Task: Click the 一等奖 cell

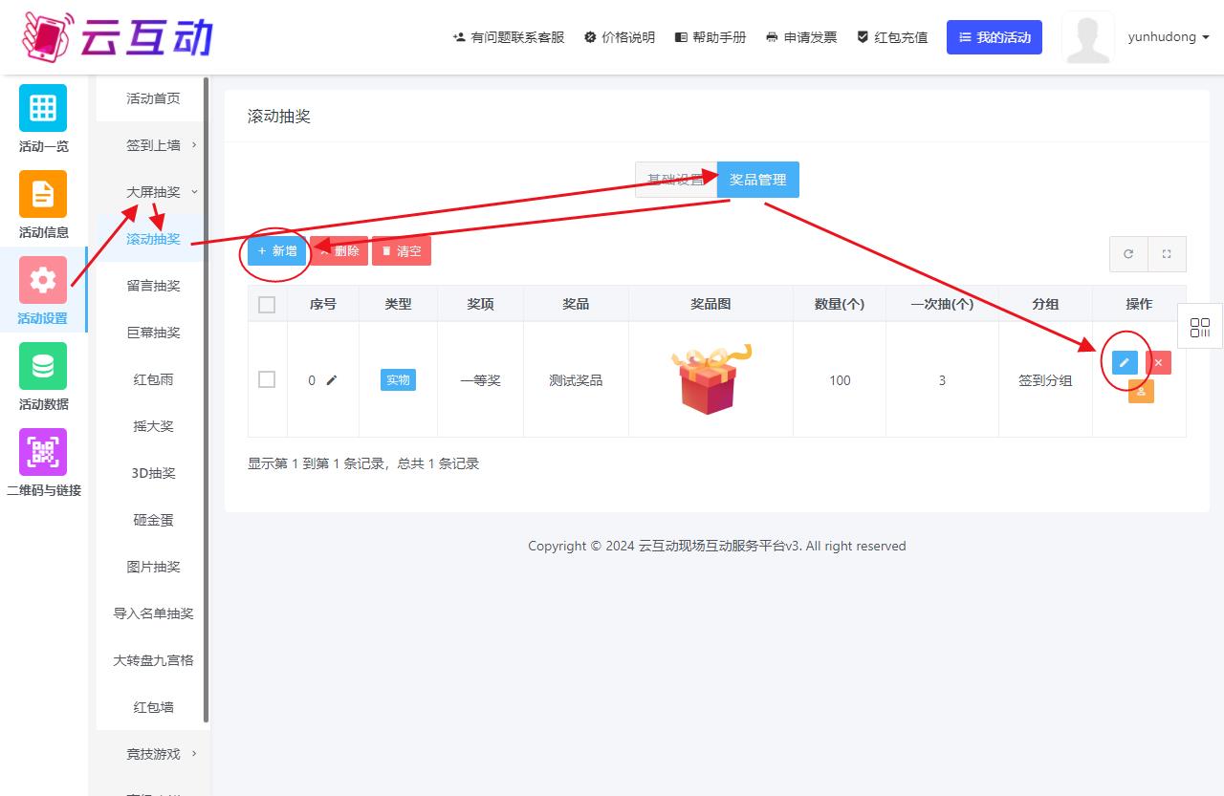Action: point(480,380)
